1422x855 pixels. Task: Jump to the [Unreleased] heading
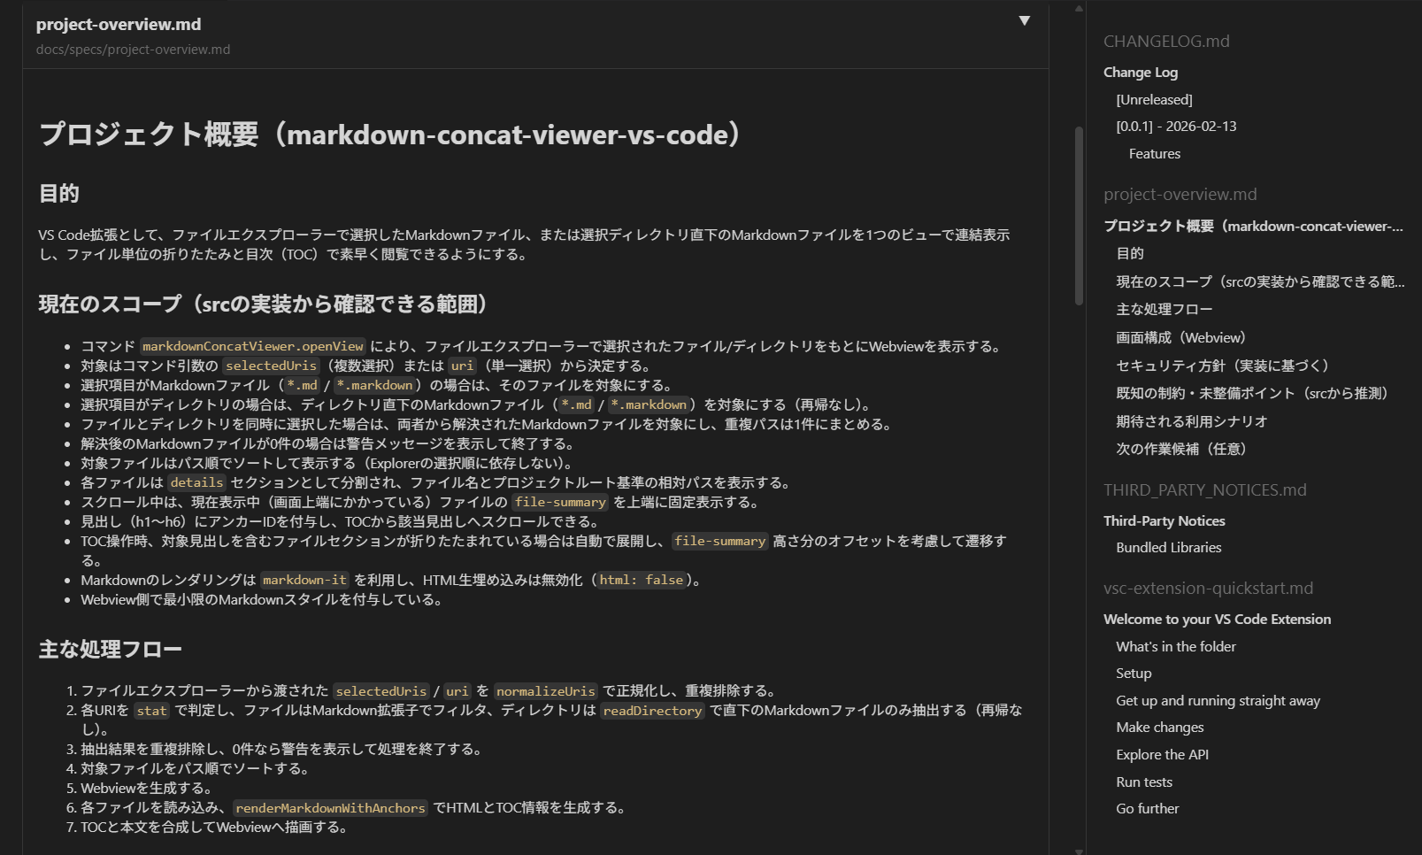tap(1154, 100)
